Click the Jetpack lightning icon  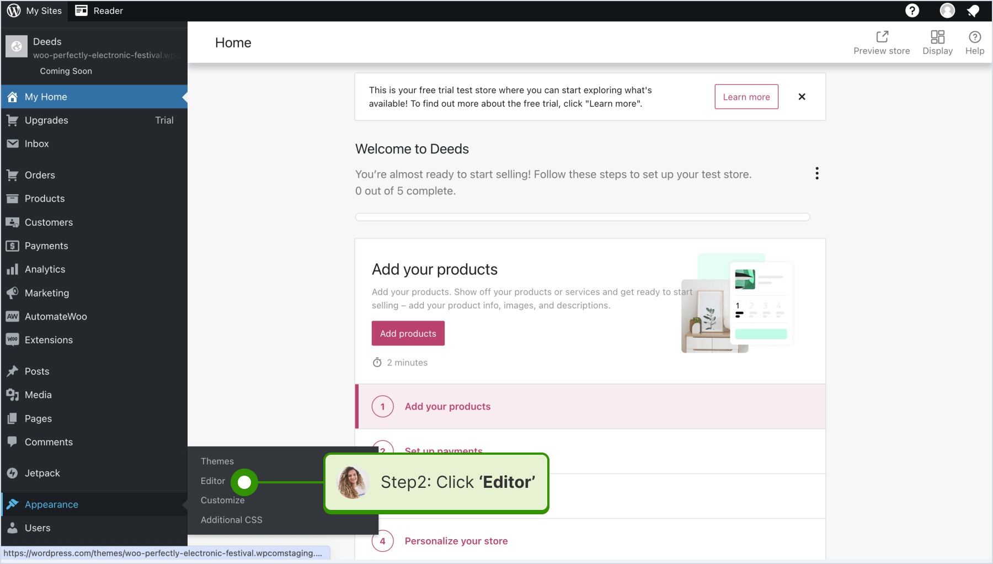(13, 473)
